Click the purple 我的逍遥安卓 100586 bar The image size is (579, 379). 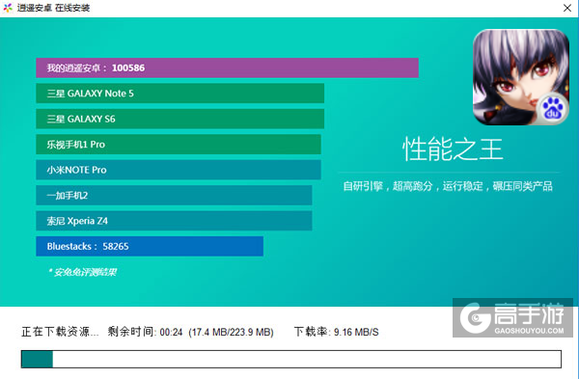(x=227, y=68)
